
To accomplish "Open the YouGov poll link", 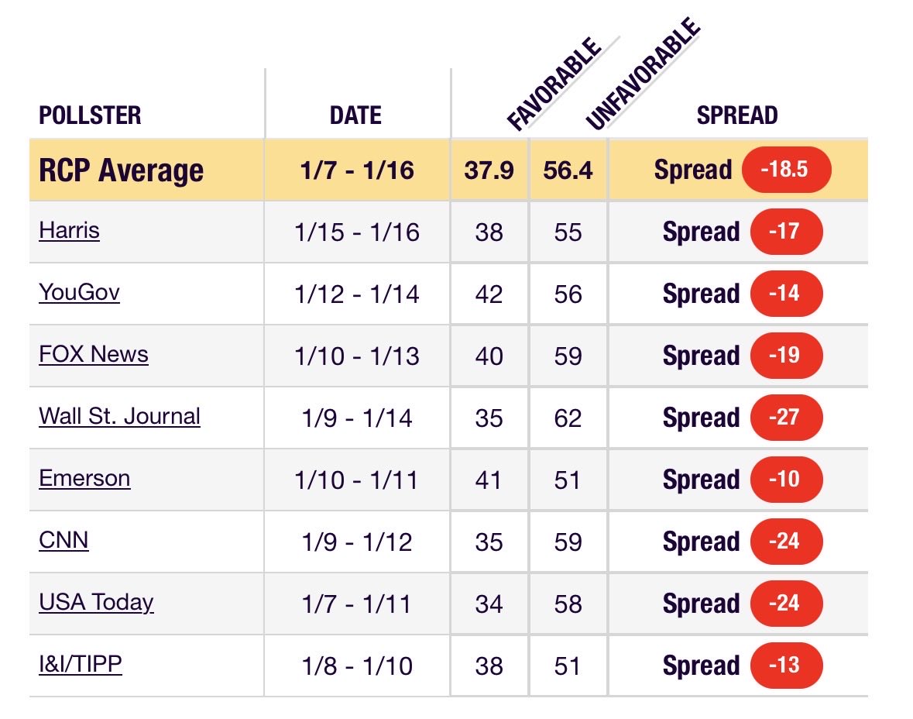I will (x=79, y=293).
